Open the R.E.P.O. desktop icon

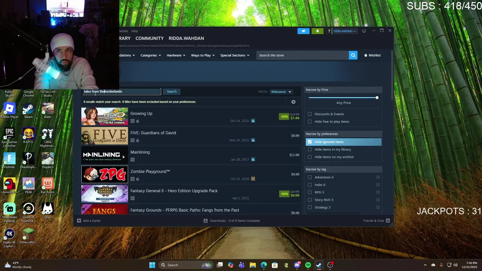coord(28,135)
